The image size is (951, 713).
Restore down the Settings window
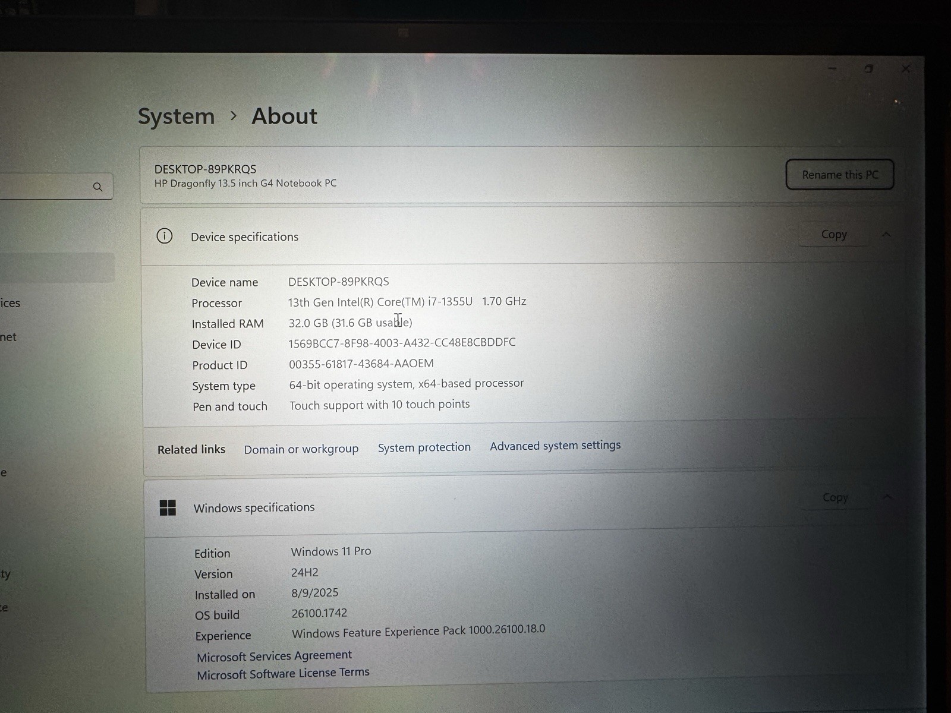pyautogui.click(x=868, y=69)
